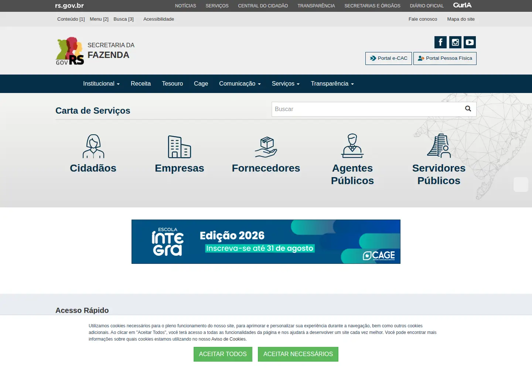
Task: Open the Tesouro menu item
Action: [172, 84]
